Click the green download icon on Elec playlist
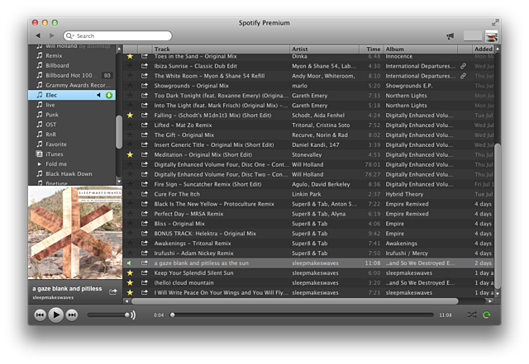 (109, 95)
